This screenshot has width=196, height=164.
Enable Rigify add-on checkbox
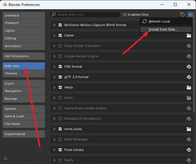60,160
